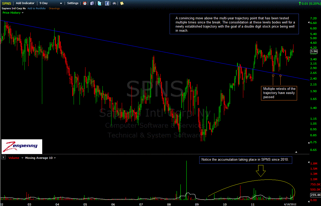This screenshot has width=321, height=206.
Task: Click the current volume label 259.4K
Action: click(x=315, y=195)
